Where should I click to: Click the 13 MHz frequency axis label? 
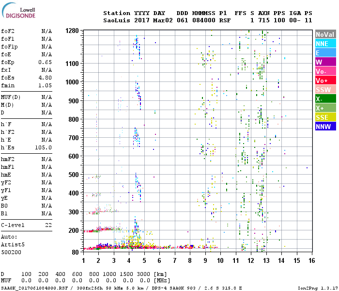tap(266, 260)
